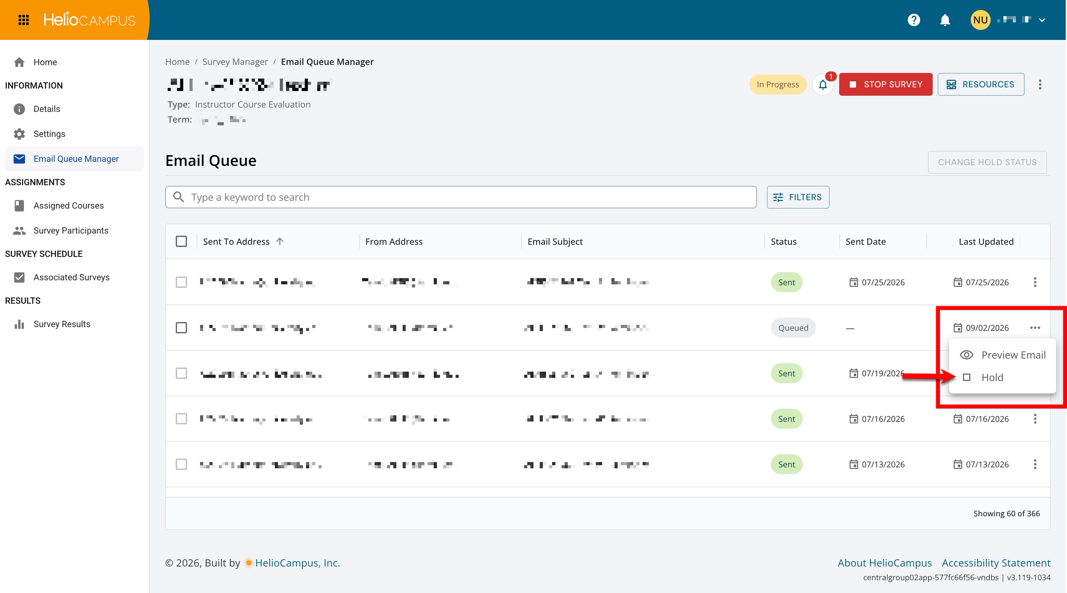Screen dimensions: 1067x593
Task: Open row actions for 07/13/2026 email
Action: coord(1035,464)
